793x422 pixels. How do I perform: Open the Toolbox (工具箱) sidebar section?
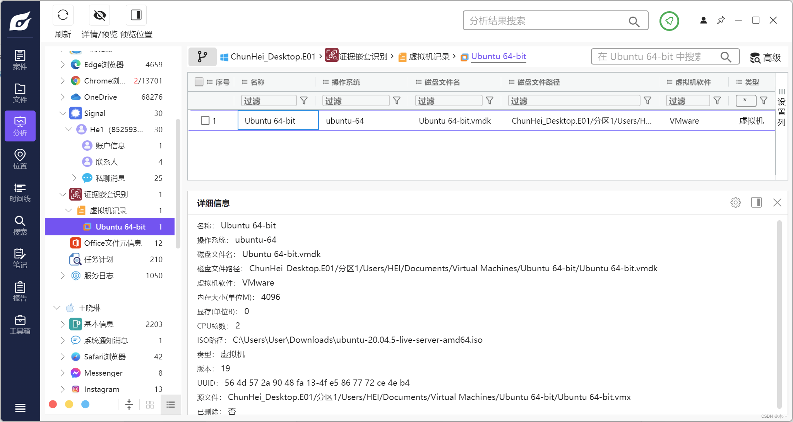(x=20, y=325)
